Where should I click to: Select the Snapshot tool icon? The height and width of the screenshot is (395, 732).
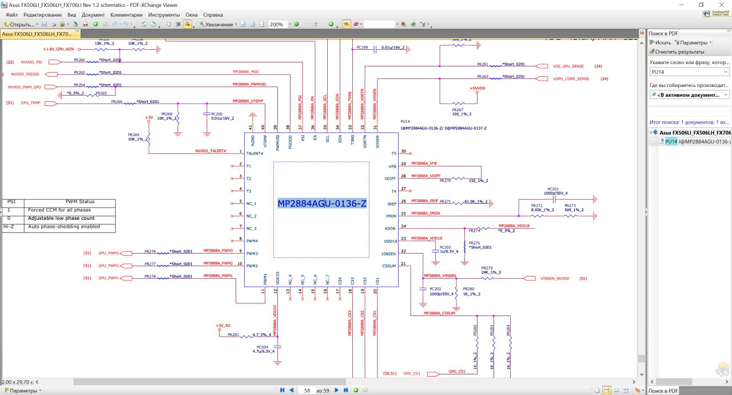[x=178, y=25]
